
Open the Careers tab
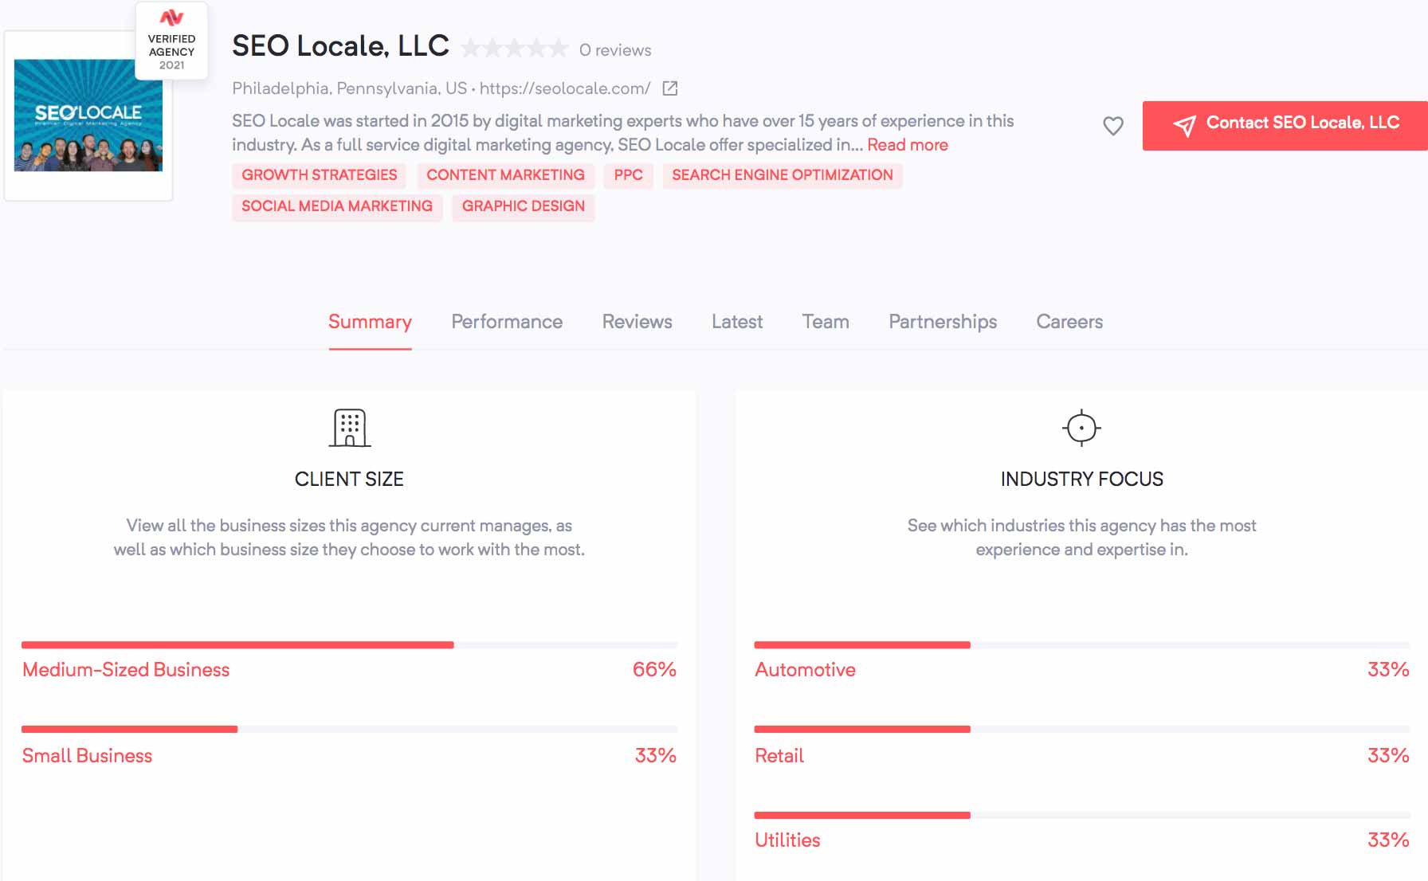coord(1069,322)
